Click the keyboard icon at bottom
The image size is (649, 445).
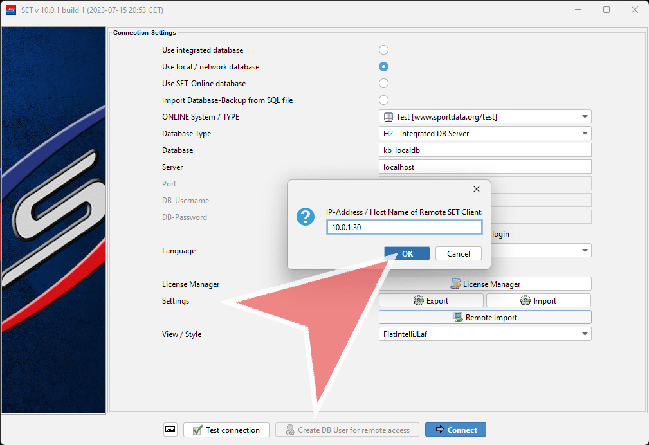(x=170, y=430)
